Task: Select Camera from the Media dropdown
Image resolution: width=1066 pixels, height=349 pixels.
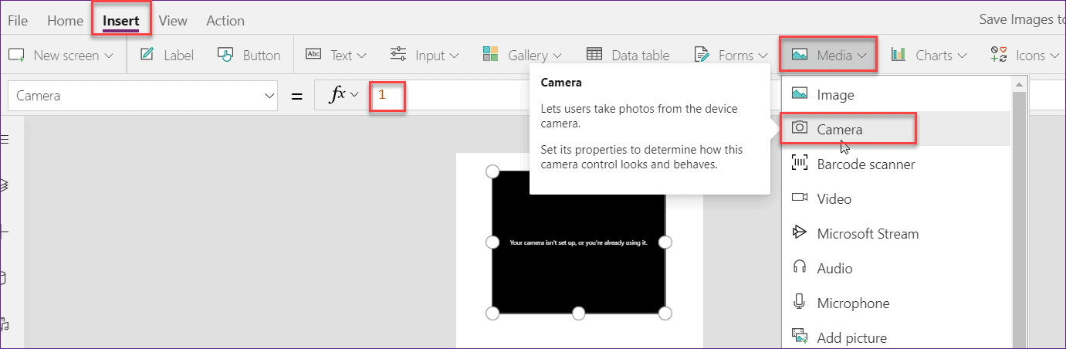Action: [839, 129]
